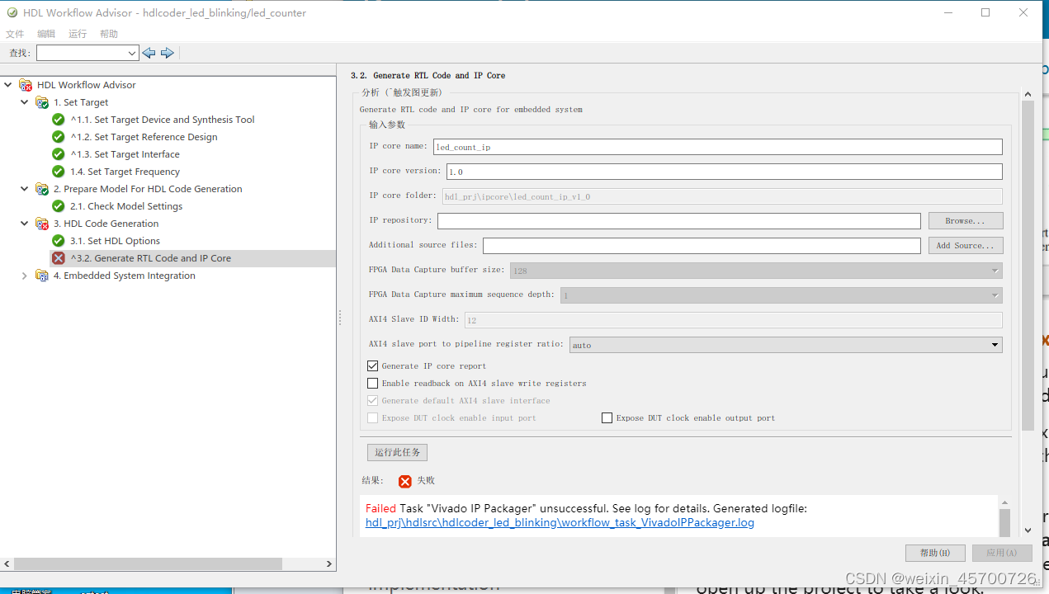The height and width of the screenshot is (594, 1049).
Task: Click the forward navigation arrow beside the search field
Action: pyautogui.click(x=168, y=52)
